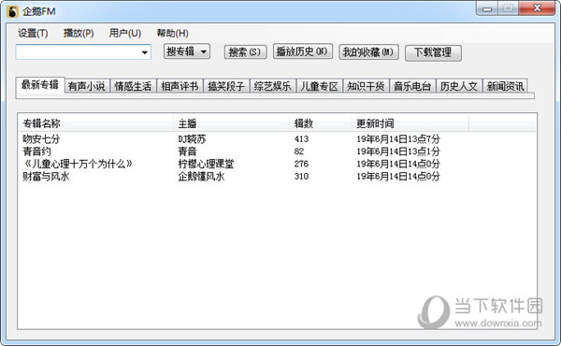The width and height of the screenshot is (561, 346).
Task: Click episode count 82
Action: (299, 151)
